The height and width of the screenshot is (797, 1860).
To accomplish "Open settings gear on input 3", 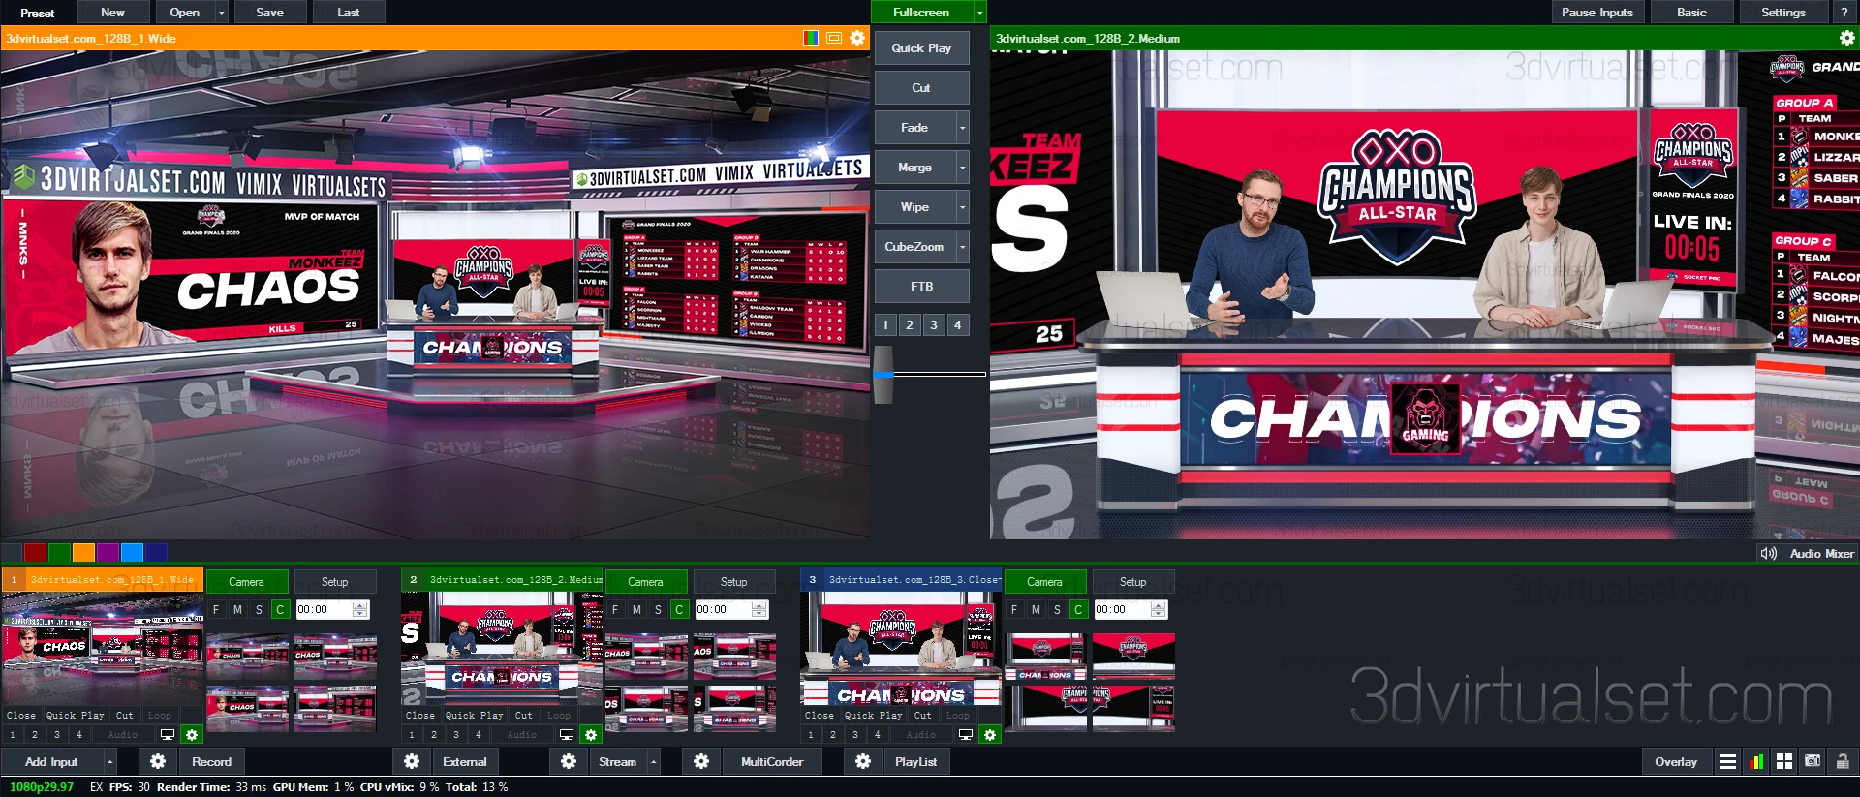I will (990, 735).
